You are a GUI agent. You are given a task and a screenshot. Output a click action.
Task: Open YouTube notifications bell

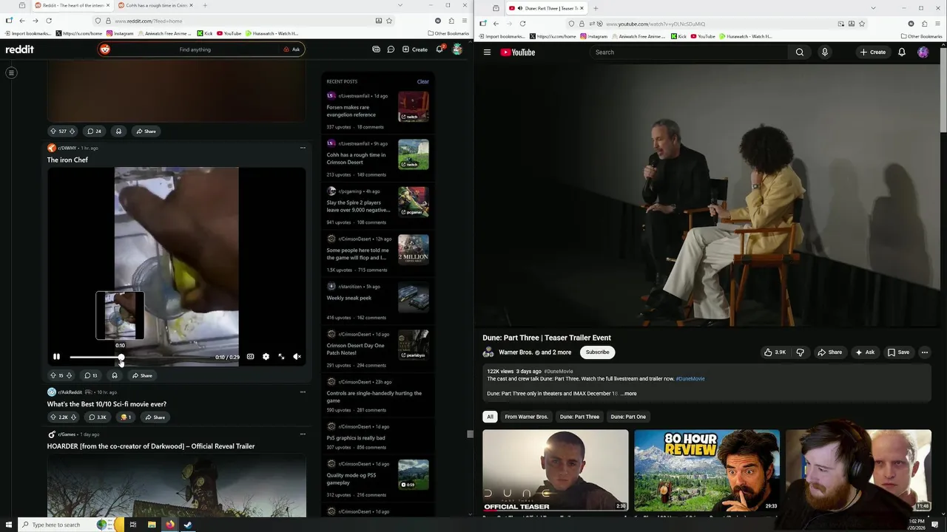point(902,52)
